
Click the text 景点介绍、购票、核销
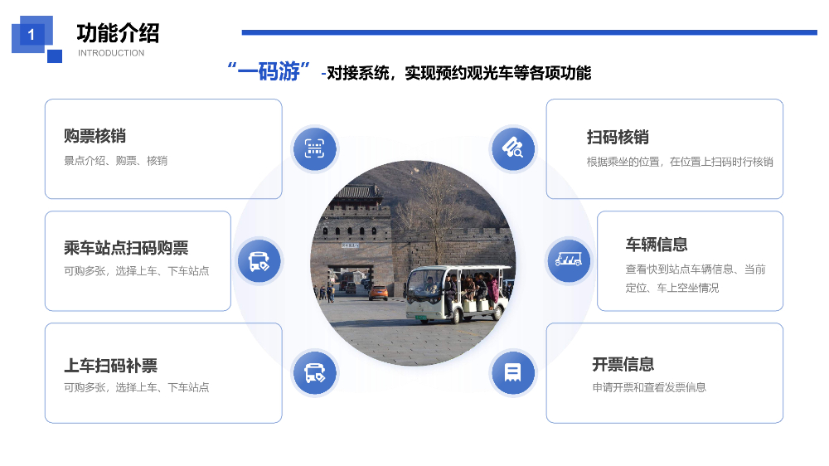(x=115, y=161)
